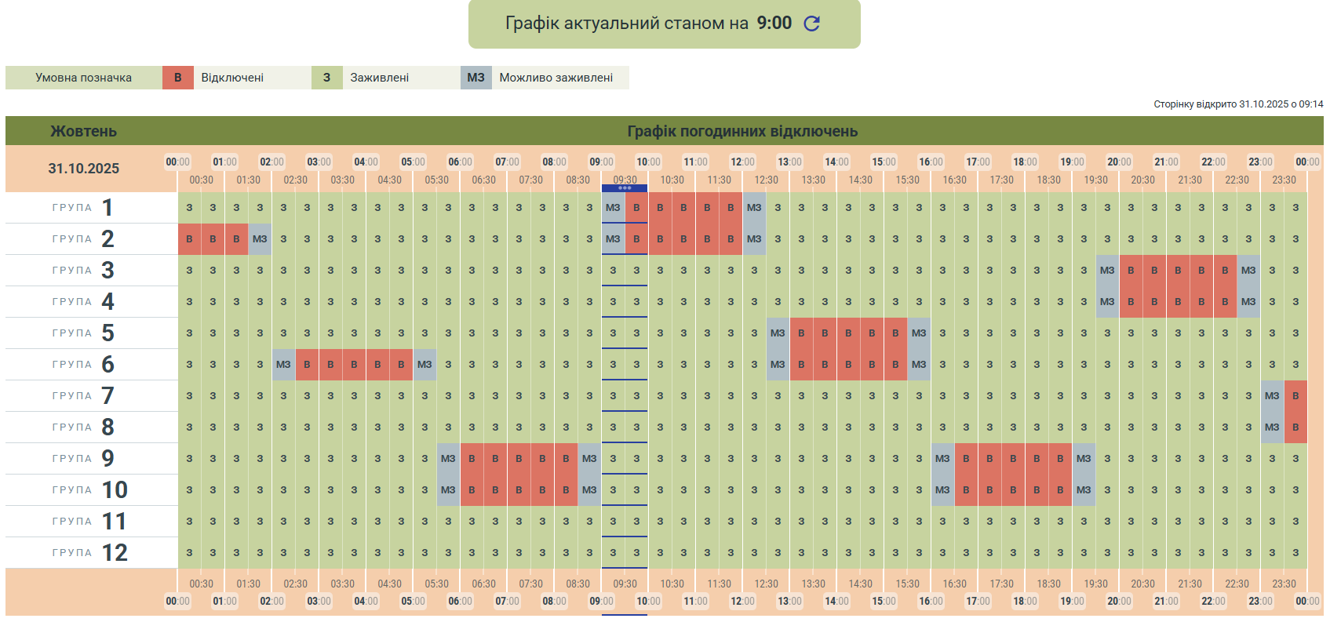Click the МЗ cell in Група 2 at 01:30
This screenshot has width=1330, height=622.
pyautogui.click(x=260, y=239)
